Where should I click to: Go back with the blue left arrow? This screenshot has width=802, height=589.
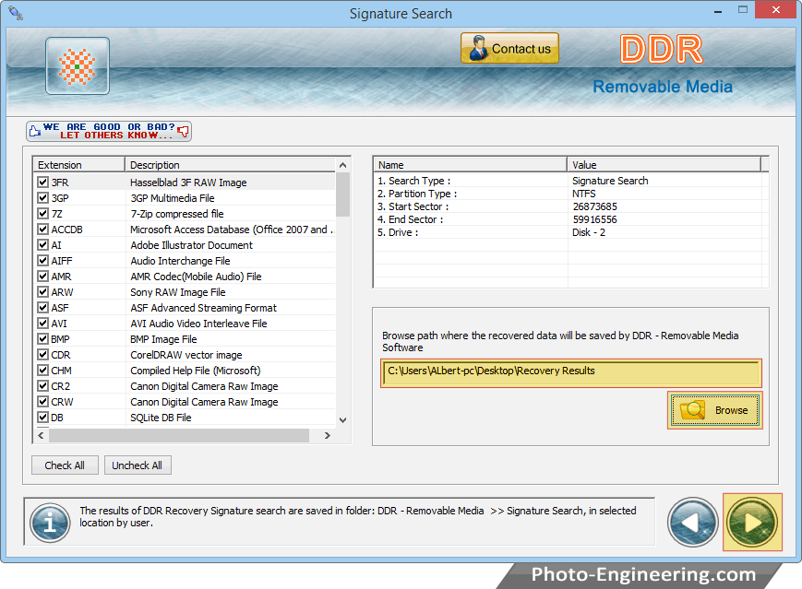pyautogui.click(x=692, y=523)
